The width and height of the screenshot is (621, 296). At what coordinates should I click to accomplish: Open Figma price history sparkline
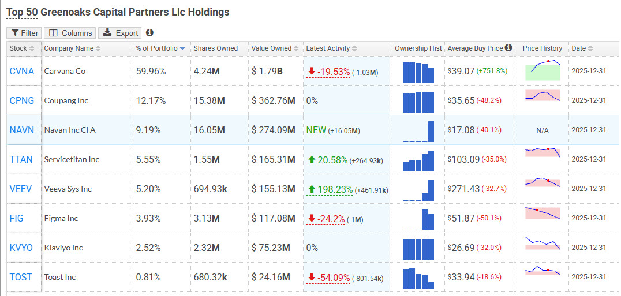coord(543,213)
